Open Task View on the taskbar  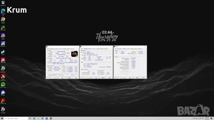30,118
